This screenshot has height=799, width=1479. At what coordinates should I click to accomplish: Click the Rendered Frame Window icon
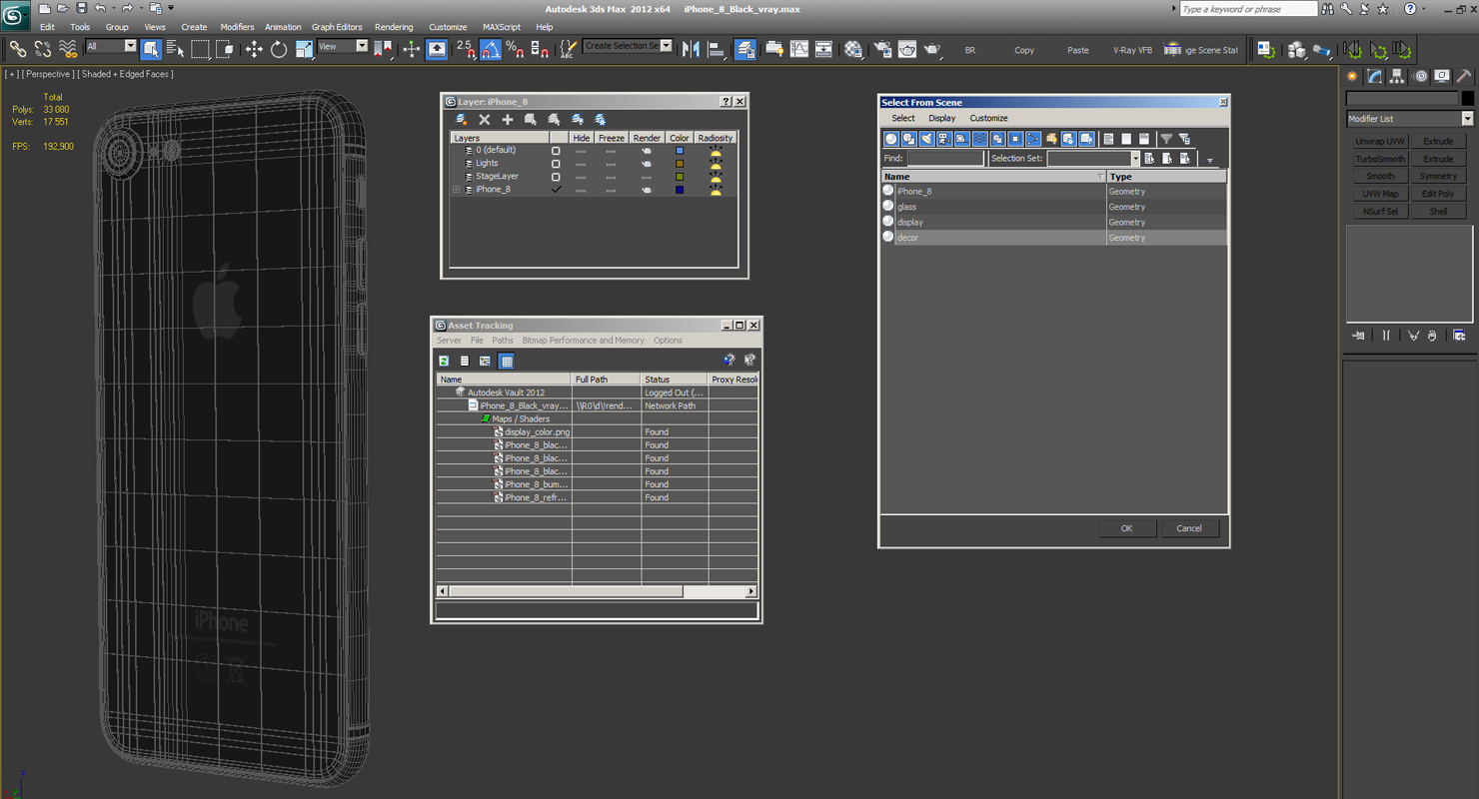click(907, 49)
